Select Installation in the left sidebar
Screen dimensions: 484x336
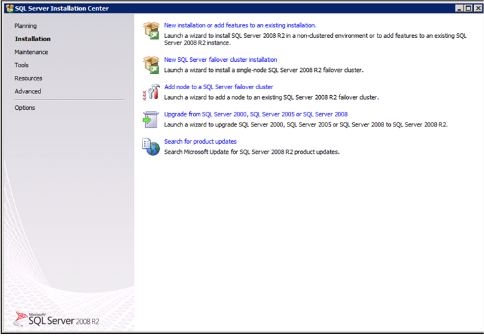click(33, 39)
